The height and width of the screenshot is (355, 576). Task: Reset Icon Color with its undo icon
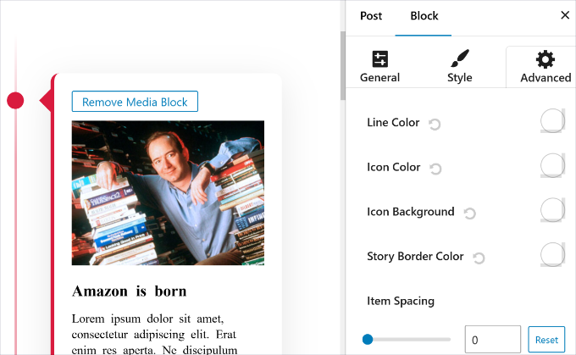point(436,169)
